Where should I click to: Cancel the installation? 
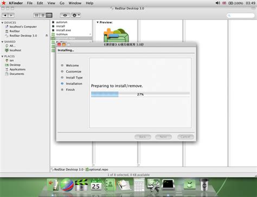pyautogui.click(x=185, y=137)
